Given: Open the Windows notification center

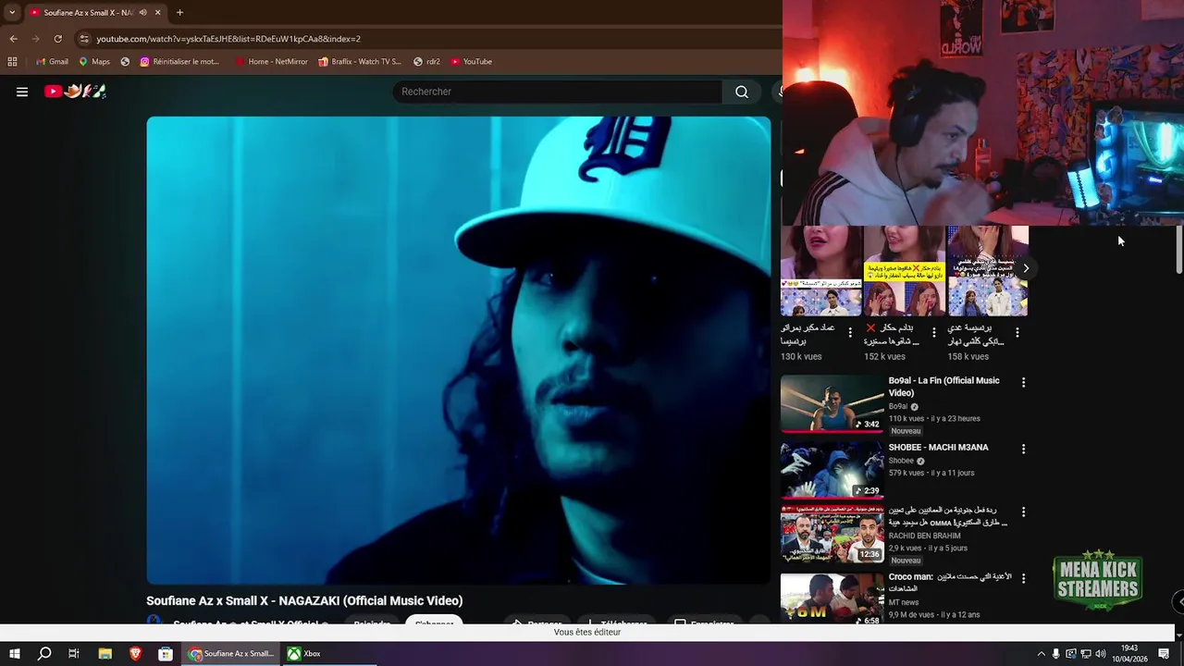Looking at the screenshot, I should click(1165, 654).
